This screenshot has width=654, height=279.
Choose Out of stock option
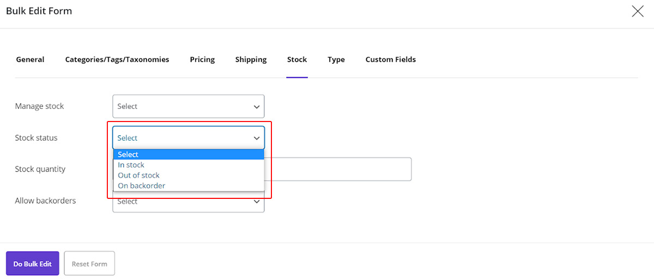coord(139,175)
